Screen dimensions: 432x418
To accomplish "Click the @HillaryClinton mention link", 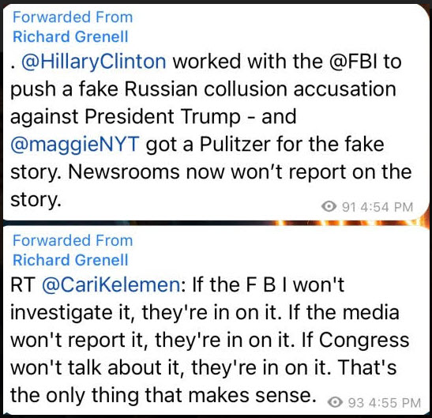I will pyautogui.click(x=94, y=62).
